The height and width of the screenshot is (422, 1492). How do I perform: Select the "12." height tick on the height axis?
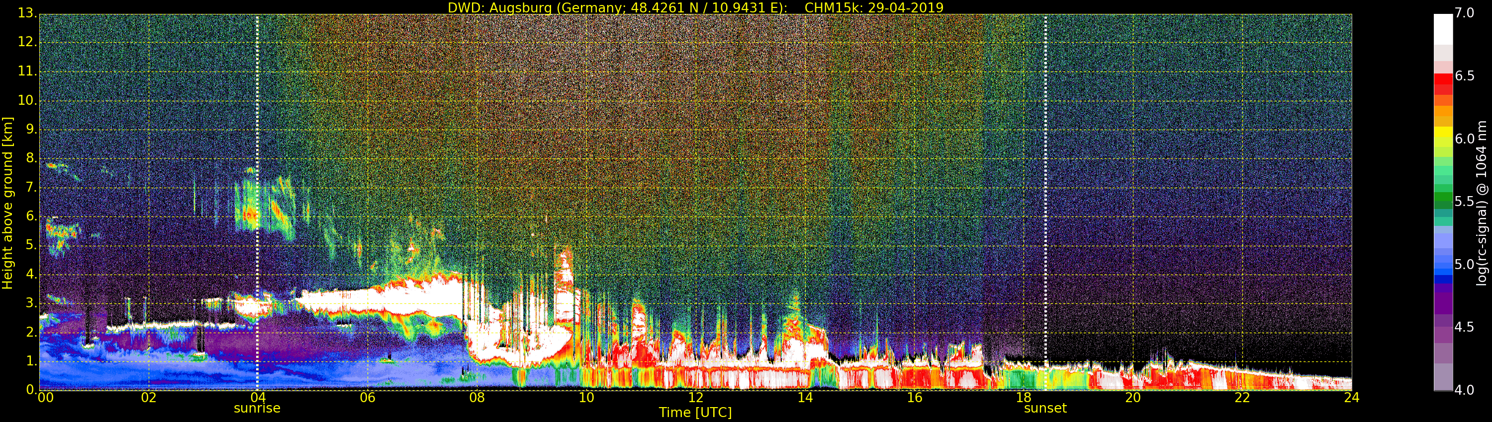point(27,42)
